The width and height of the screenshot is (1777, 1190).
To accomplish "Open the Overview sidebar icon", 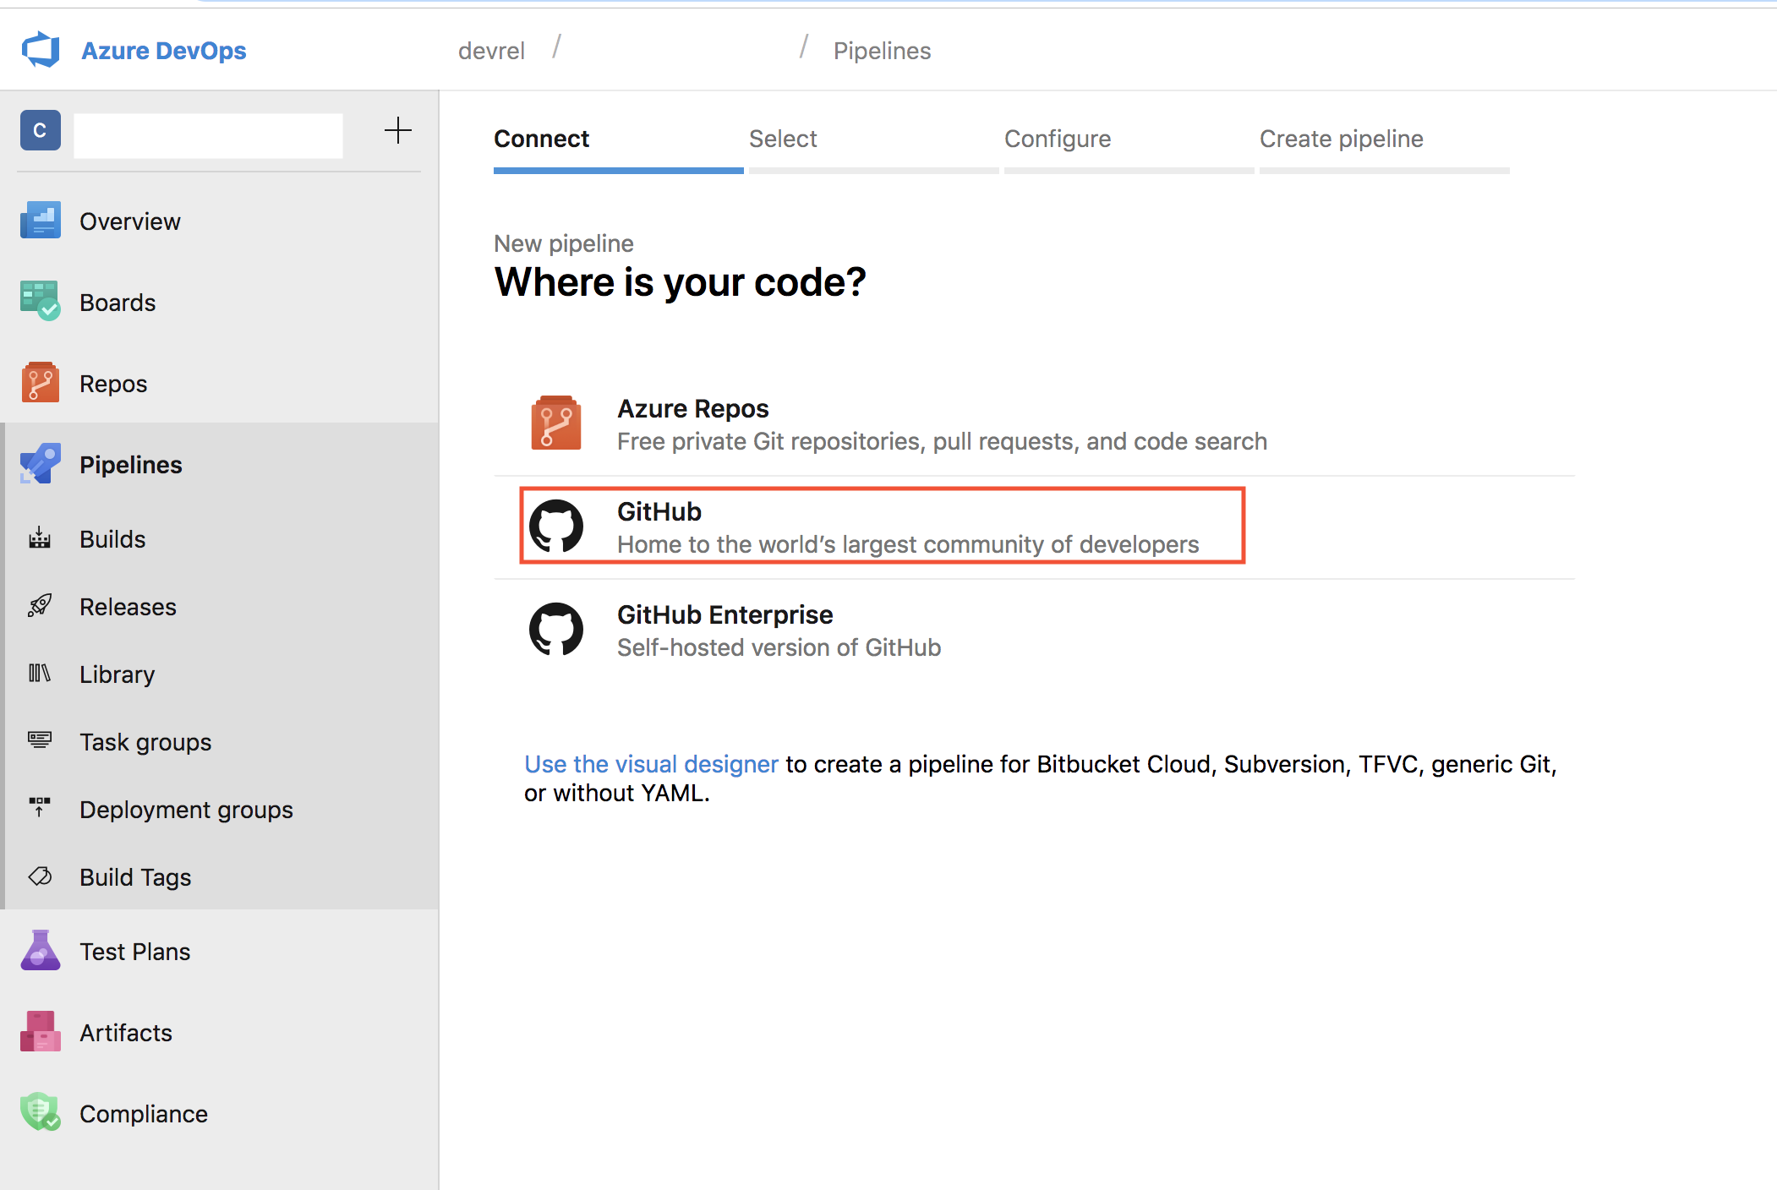I will tap(41, 221).
